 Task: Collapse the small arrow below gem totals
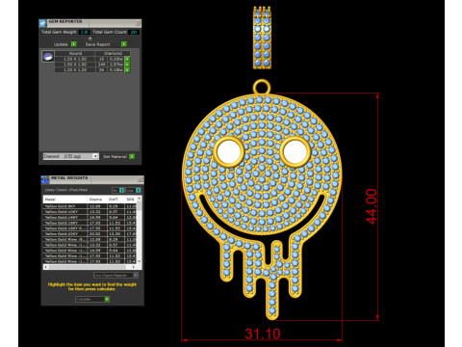90,39
